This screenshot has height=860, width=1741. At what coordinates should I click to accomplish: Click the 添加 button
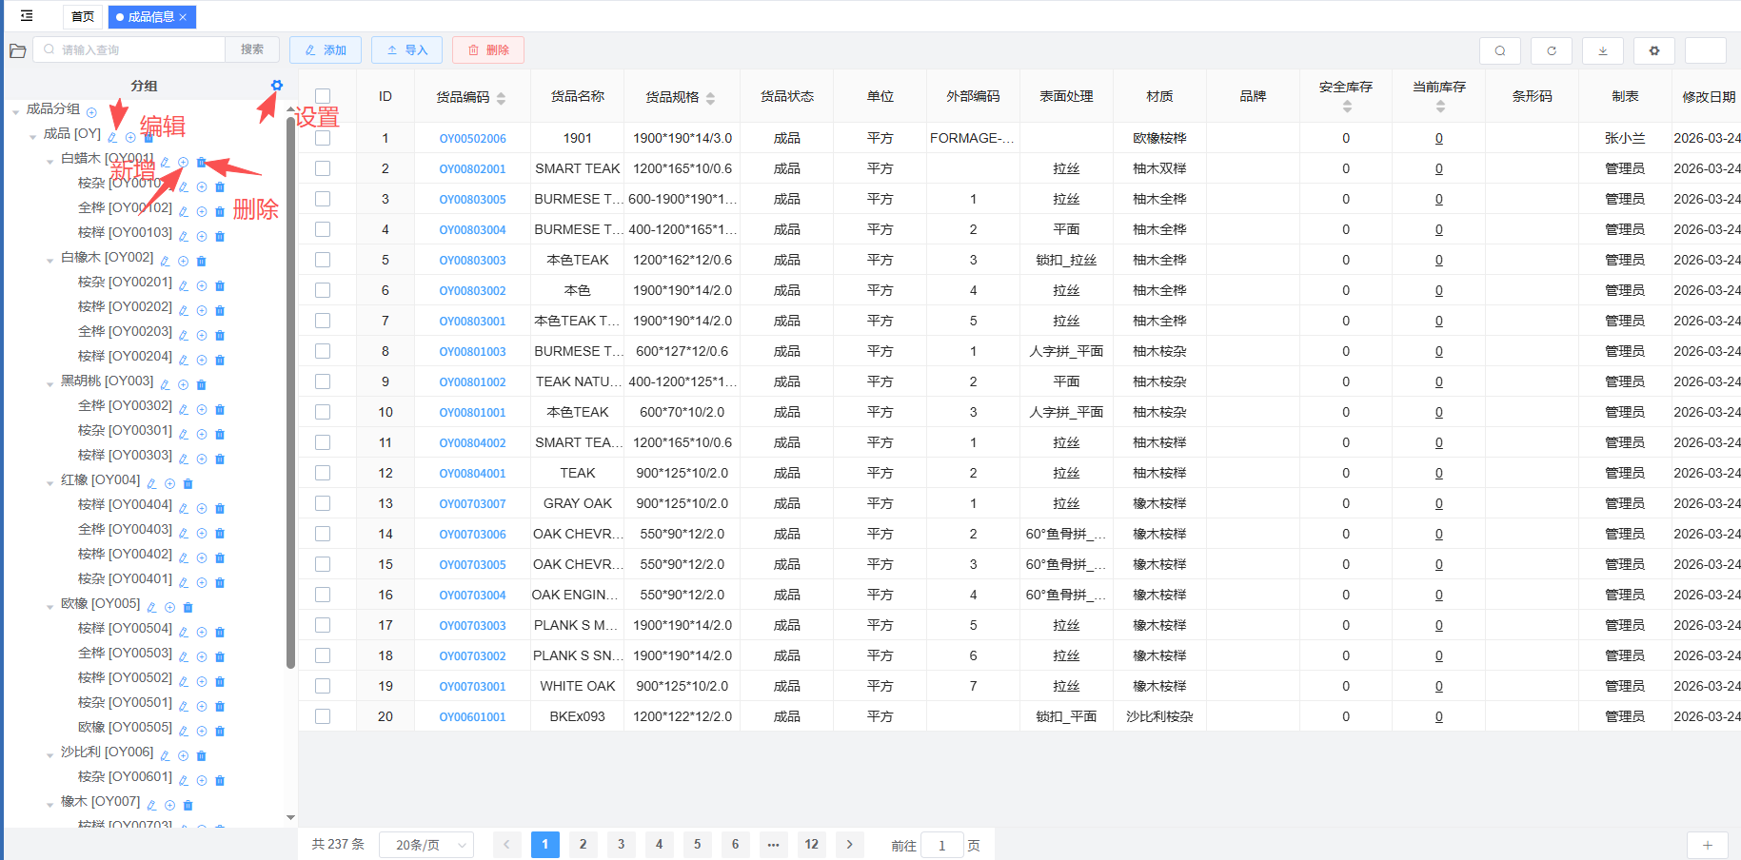coord(326,50)
